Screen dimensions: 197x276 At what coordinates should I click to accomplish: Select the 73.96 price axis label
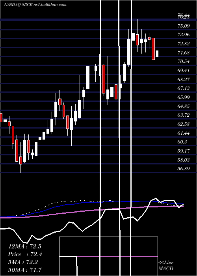click(x=184, y=35)
